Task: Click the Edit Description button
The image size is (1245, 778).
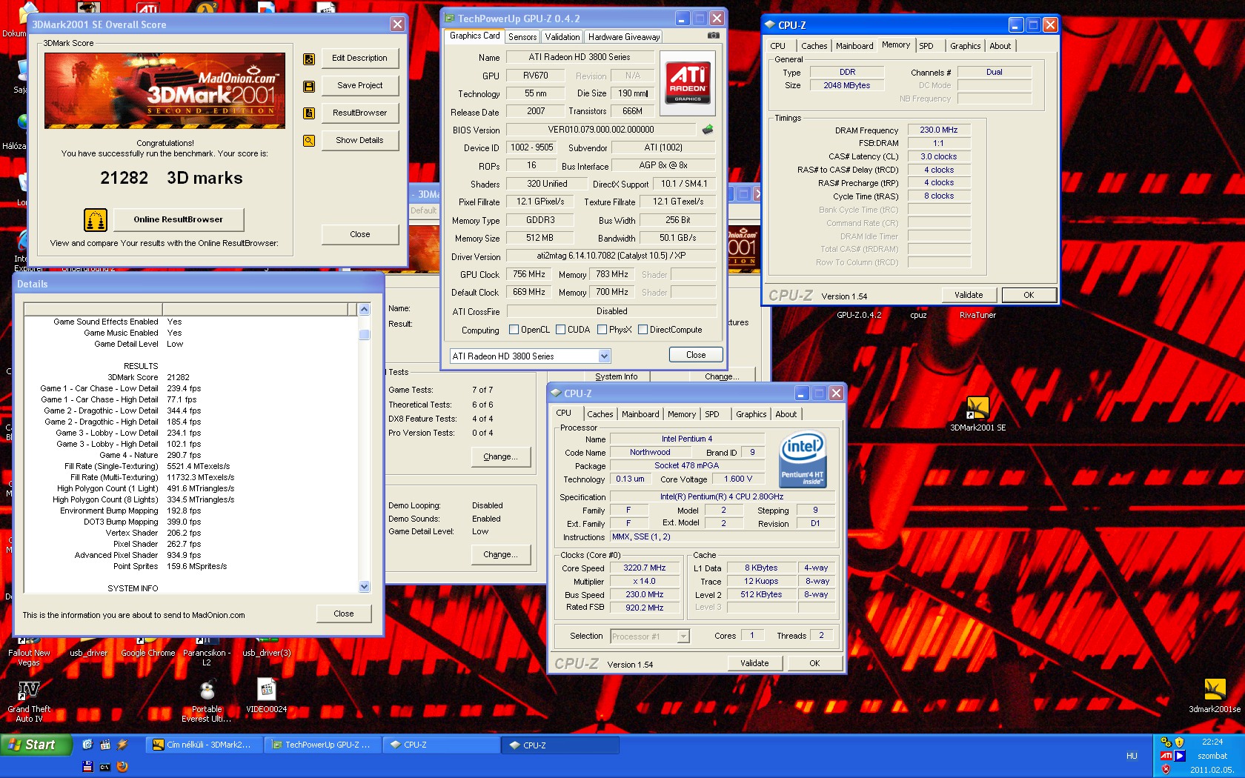Action: click(359, 59)
